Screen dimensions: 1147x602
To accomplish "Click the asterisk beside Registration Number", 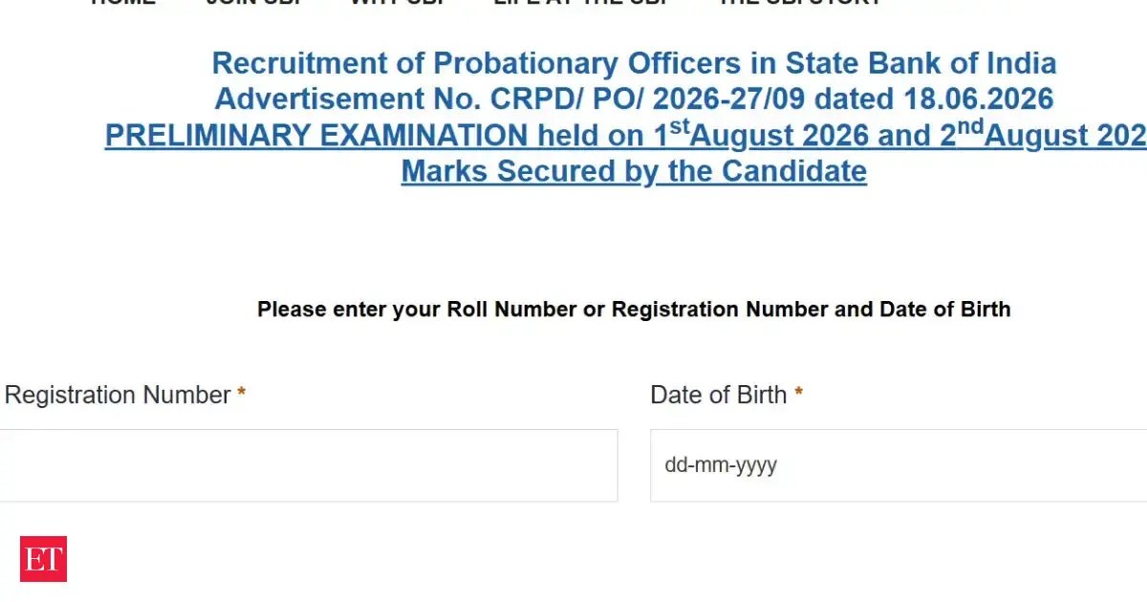I will tap(242, 393).
